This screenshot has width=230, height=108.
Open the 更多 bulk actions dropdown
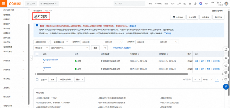pyautogui.click(x=79, y=79)
